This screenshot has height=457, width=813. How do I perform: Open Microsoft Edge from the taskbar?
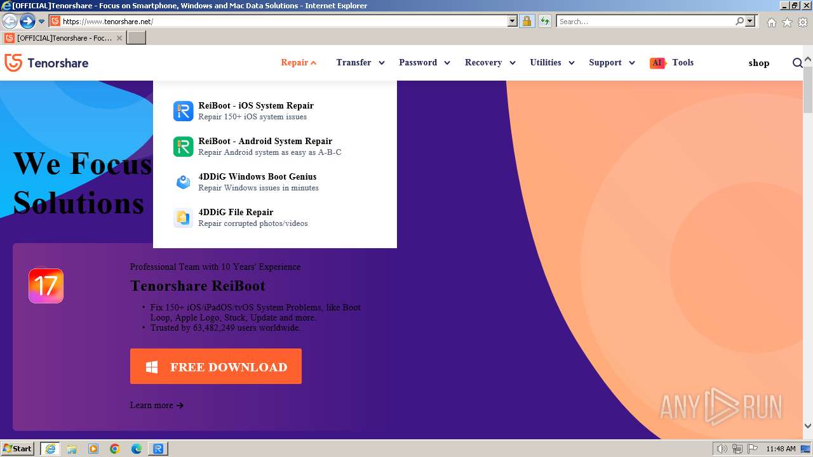(x=137, y=449)
